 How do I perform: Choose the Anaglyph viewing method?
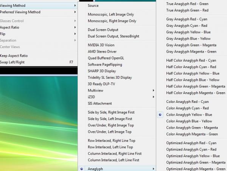[x=95, y=169]
